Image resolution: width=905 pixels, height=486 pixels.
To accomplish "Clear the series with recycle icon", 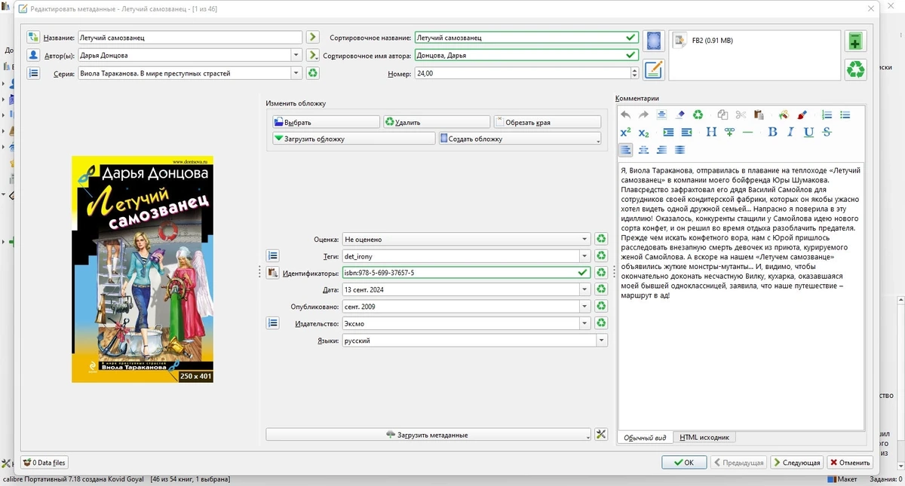I will 313,73.
